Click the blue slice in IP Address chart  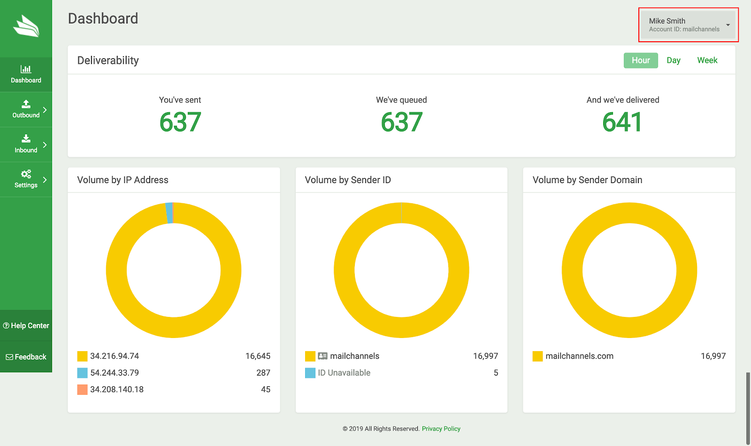point(169,213)
